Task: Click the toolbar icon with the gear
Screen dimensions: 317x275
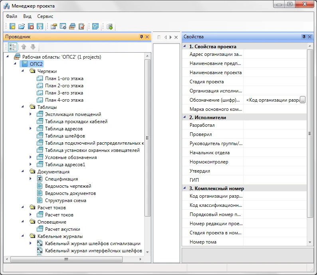Action: pos(63,27)
